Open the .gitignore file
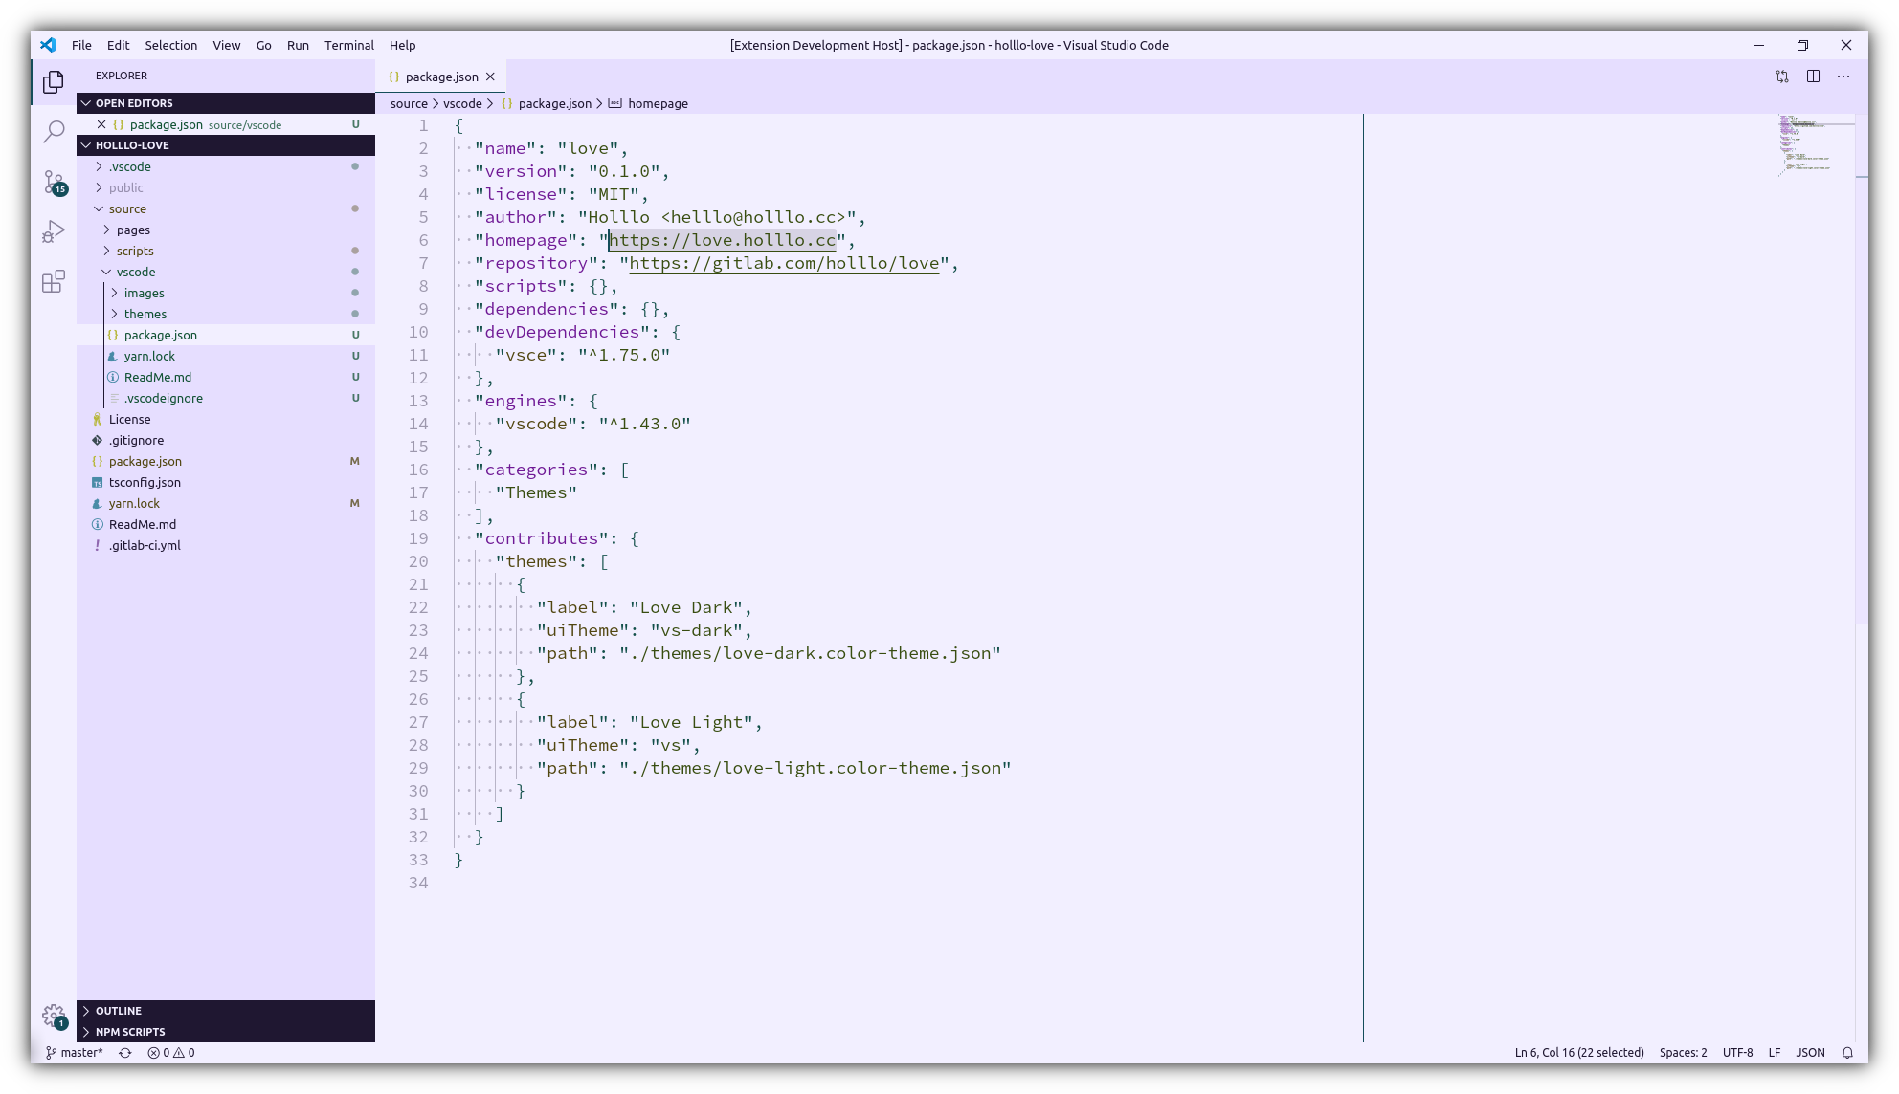The height and width of the screenshot is (1094, 1899). (x=226, y=440)
